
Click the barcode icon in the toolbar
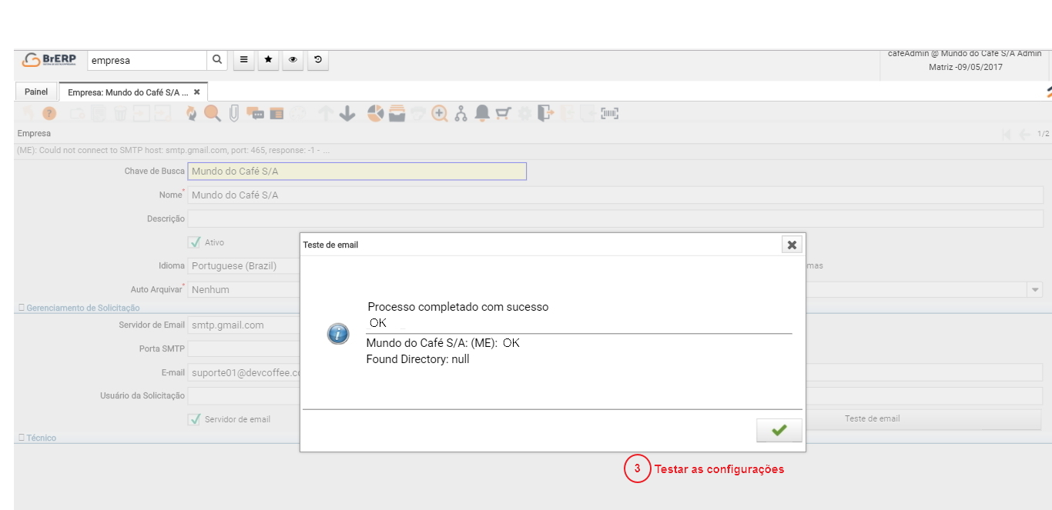tap(610, 114)
